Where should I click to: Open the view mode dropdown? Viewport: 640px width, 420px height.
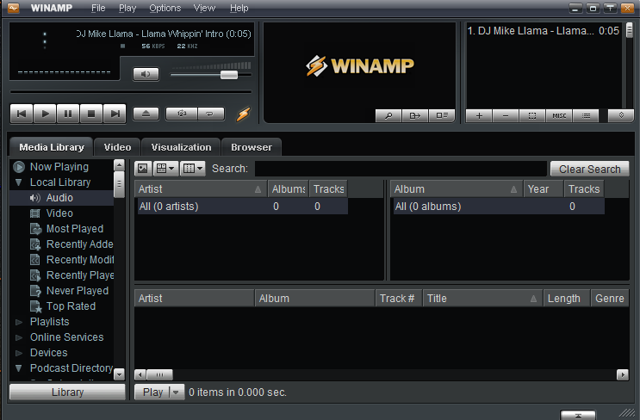[x=165, y=168]
